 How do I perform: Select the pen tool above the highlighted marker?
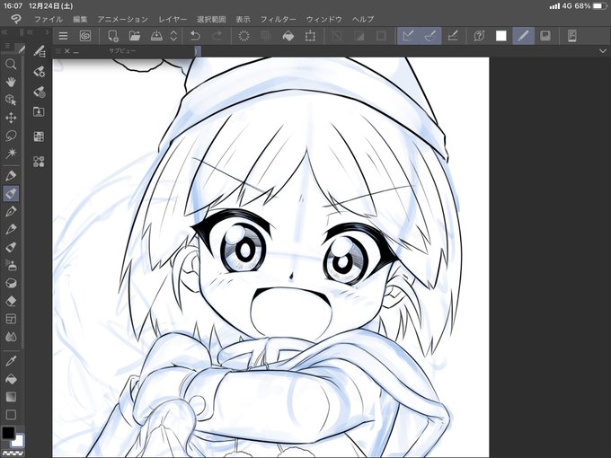coord(11,176)
